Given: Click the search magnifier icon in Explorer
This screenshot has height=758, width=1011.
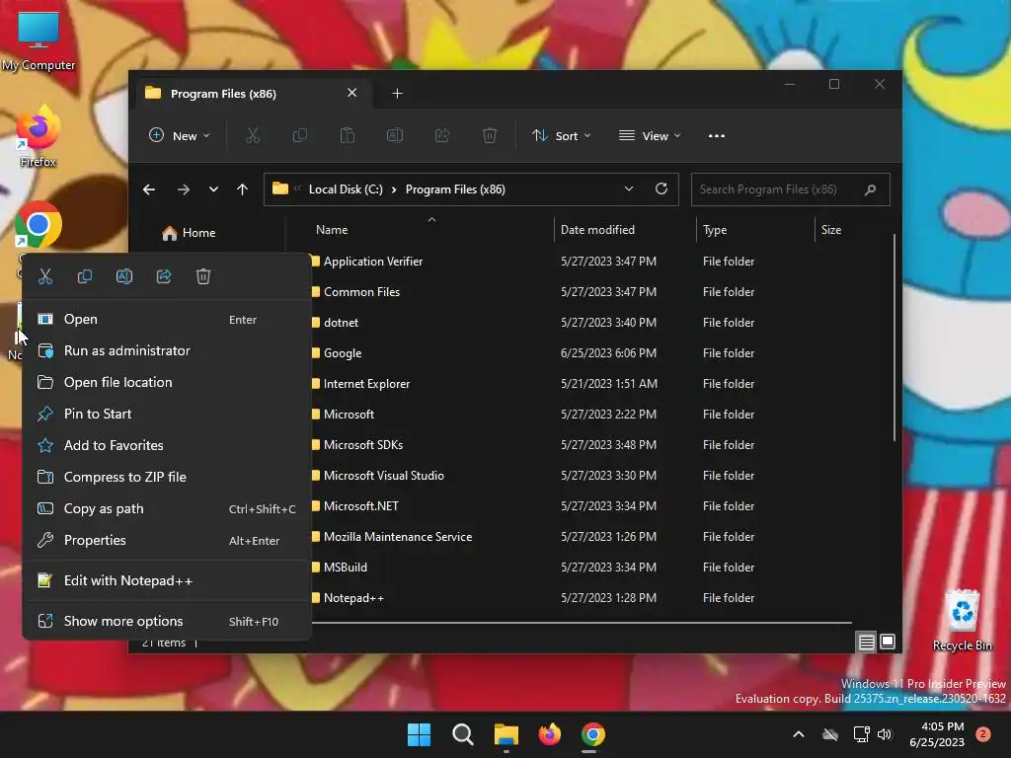Looking at the screenshot, I should coord(870,189).
